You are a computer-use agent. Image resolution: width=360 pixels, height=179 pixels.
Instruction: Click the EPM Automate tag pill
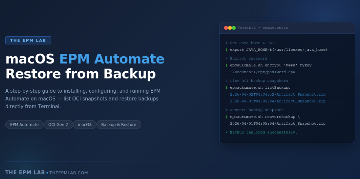click(24, 125)
